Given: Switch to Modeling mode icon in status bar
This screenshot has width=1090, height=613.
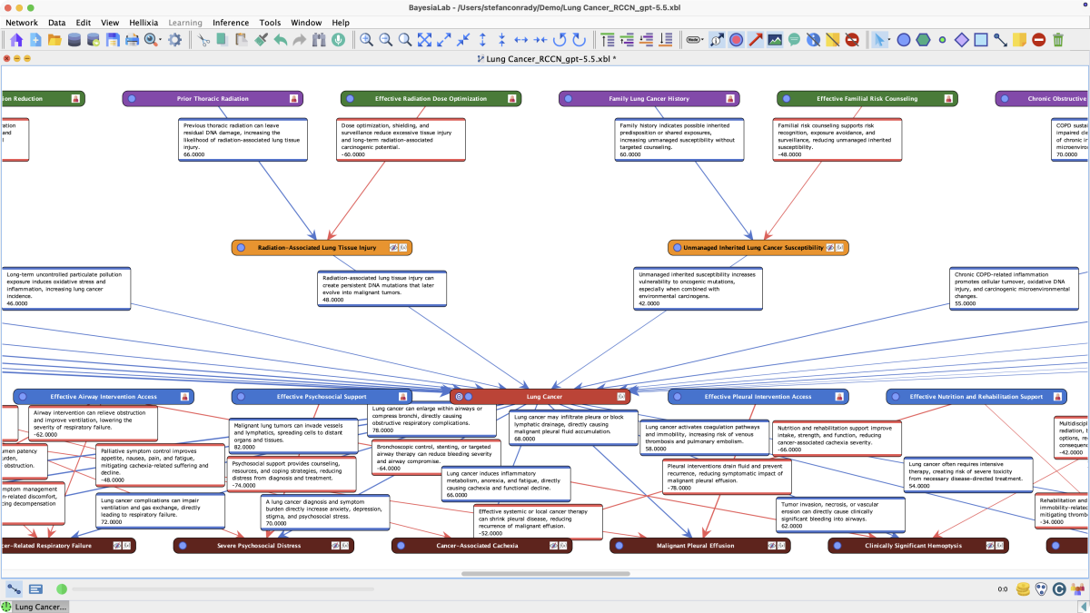Looking at the screenshot, I should [15, 589].
